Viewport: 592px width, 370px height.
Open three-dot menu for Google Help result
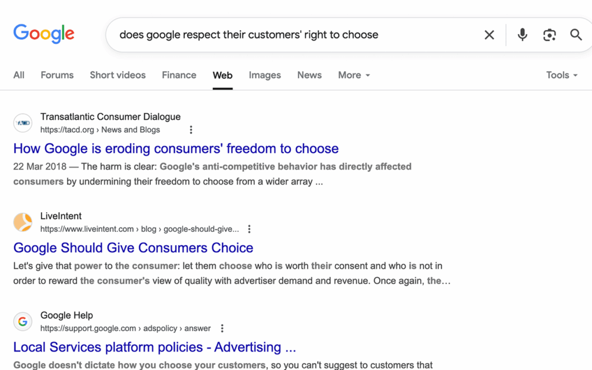222,328
